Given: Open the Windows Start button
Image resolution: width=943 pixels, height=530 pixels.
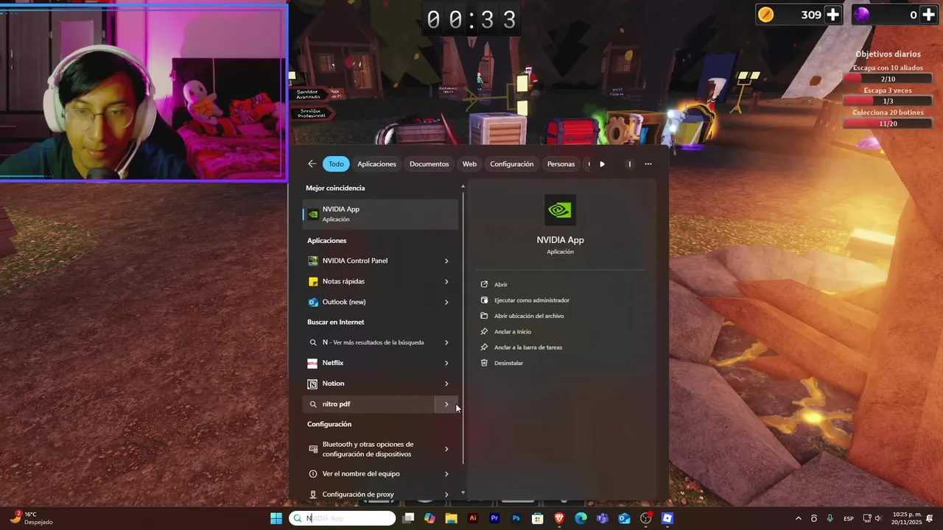Looking at the screenshot, I should 276,518.
